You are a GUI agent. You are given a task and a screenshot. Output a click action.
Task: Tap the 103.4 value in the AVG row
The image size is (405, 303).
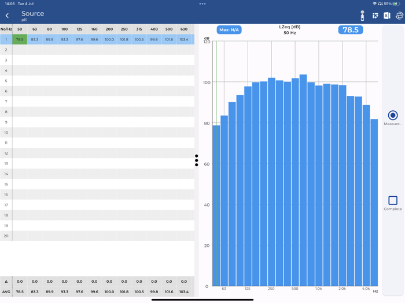[184, 291]
